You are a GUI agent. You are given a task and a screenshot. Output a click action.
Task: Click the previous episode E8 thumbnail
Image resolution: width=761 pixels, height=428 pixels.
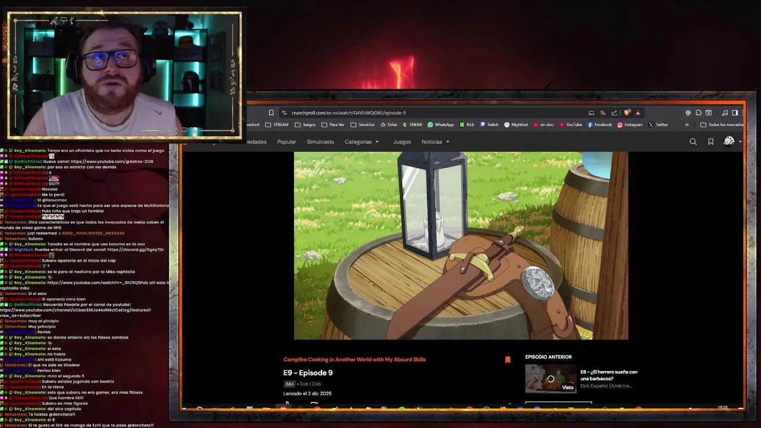(551, 379)
